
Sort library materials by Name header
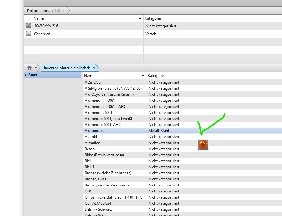tap(114, 76)
